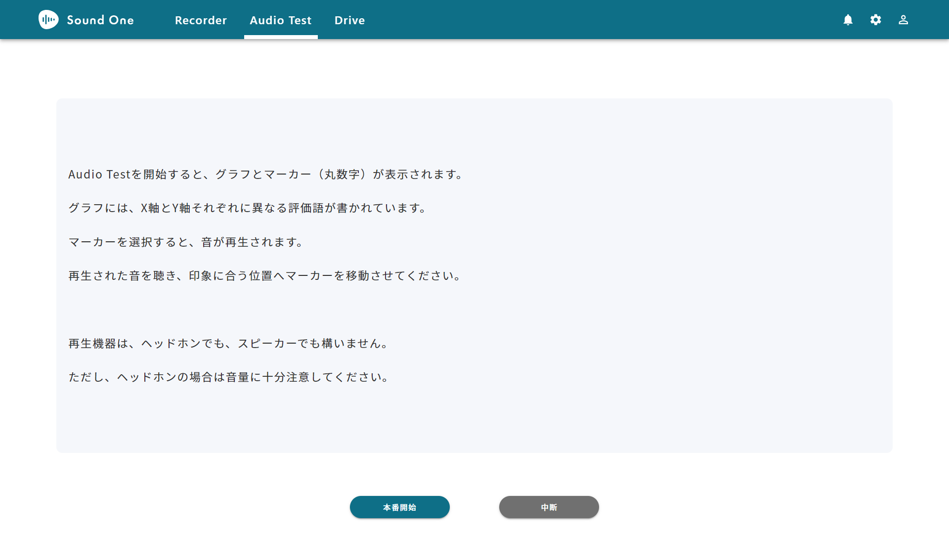Viewport: 949px width, 534px height.
Task: Switch to the Recorder tab
Action: (201, 20)
